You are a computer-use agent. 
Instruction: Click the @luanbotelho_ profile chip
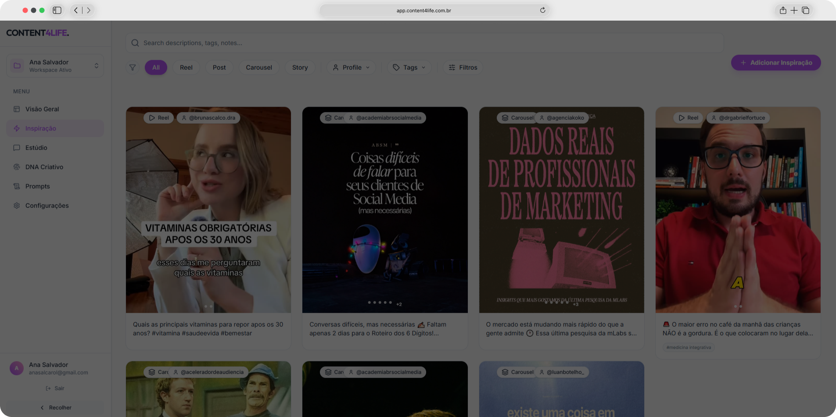tap(562, 372)
